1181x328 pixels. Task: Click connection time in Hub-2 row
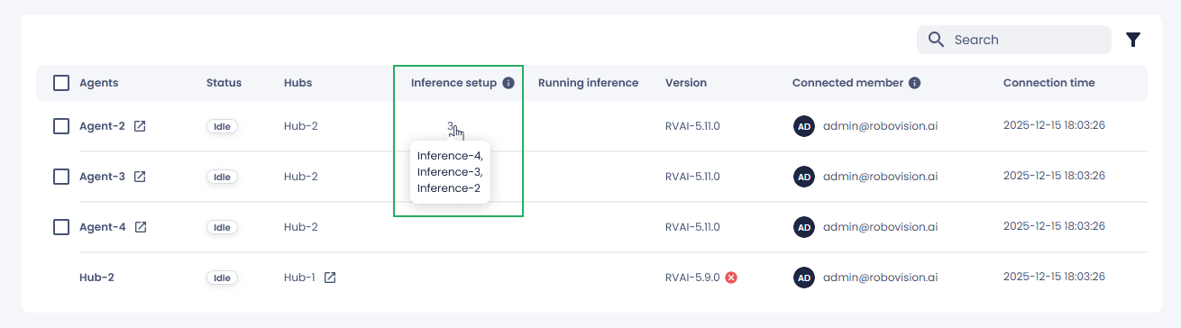coord(1054,277)
